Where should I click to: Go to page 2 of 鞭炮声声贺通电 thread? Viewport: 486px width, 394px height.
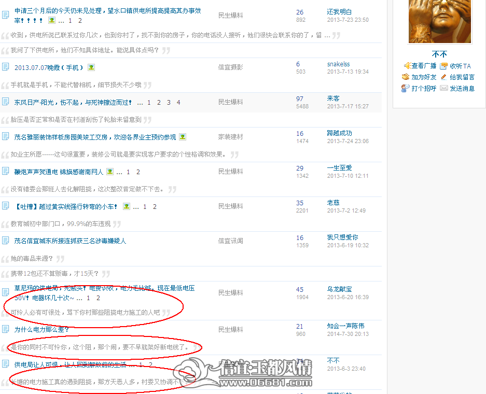click(138, 172)
